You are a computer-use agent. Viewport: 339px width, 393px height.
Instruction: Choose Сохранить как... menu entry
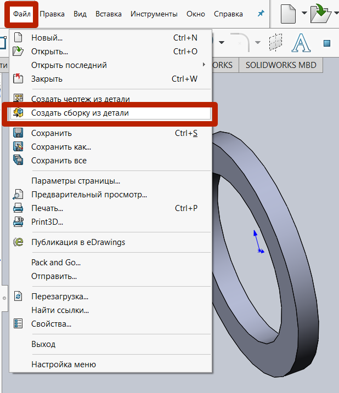61,147
